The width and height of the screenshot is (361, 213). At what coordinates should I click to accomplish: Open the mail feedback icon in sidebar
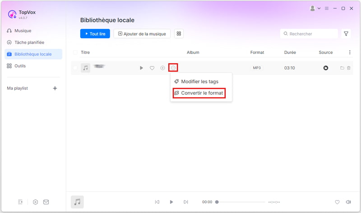(46, 202)
